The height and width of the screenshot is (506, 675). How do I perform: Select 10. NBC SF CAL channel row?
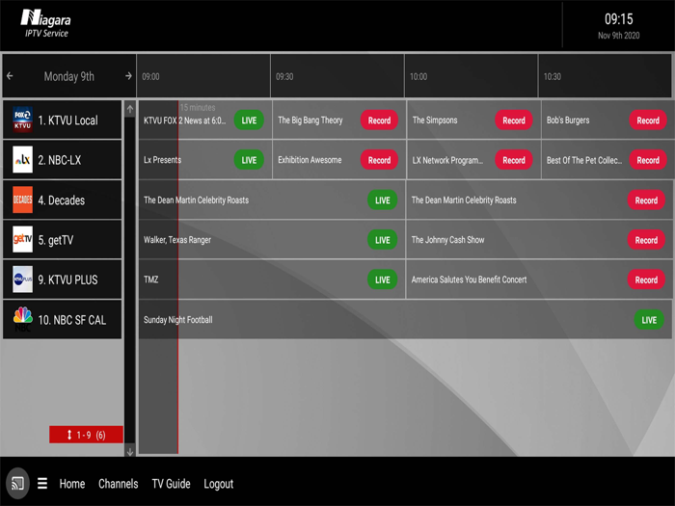(x=63, y=319)
